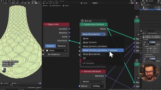Open node editor View menu

click(x=47, y=3)
